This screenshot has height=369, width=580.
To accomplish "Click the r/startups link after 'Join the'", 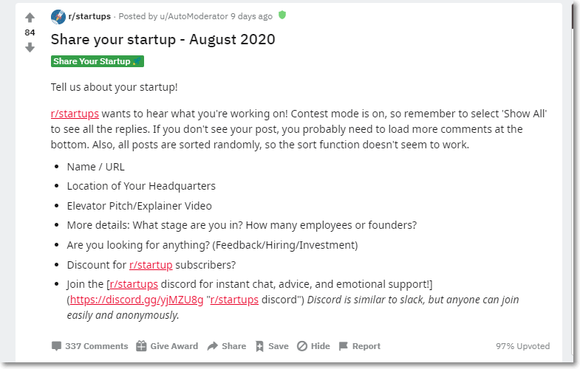I will point(134,284).
